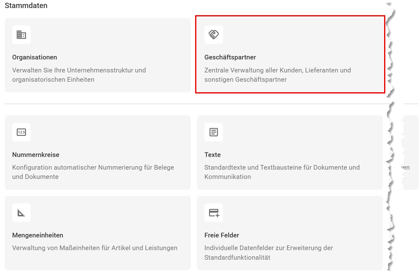Image resolution: width=420 pixels, height=273 pixels.
Task: Click the Texte document icon
Action: 213,132
